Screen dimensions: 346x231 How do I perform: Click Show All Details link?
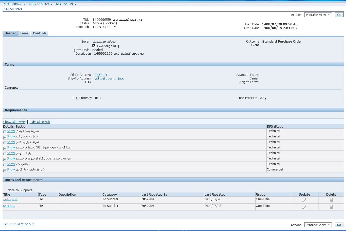(14, 122)
